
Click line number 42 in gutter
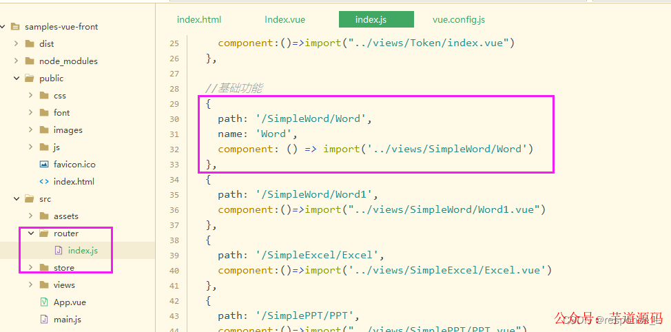coord(174,301)
